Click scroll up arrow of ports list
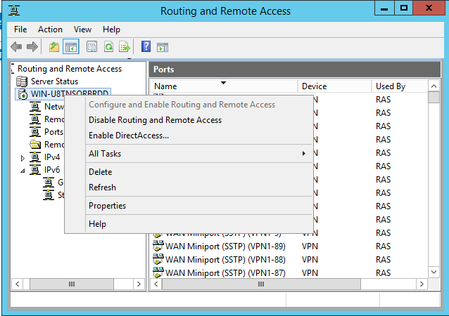 434,86
